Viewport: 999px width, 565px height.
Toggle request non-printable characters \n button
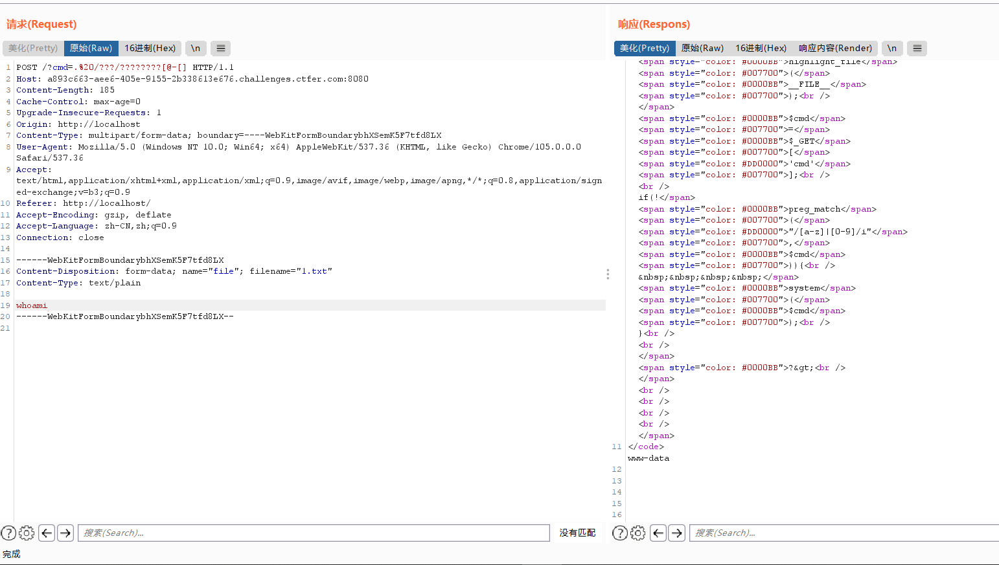196,48
